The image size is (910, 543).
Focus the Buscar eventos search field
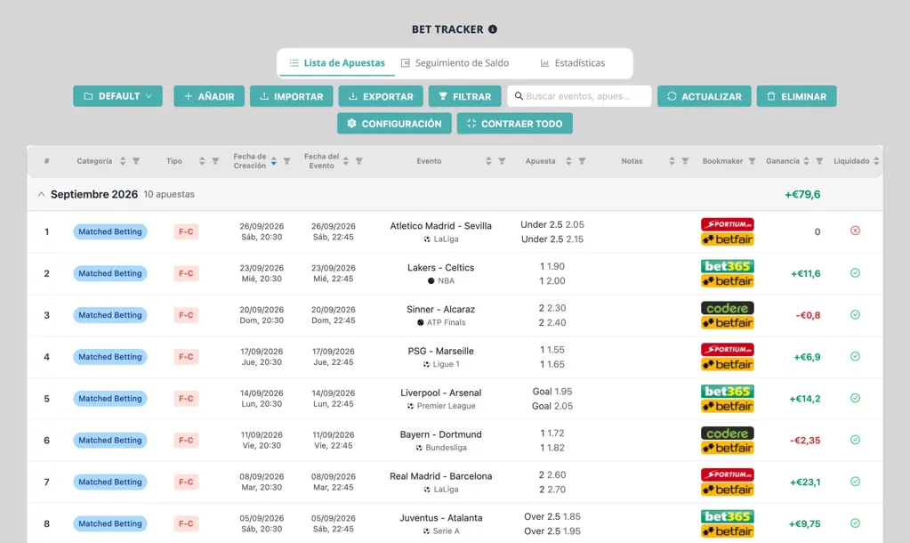579,96
